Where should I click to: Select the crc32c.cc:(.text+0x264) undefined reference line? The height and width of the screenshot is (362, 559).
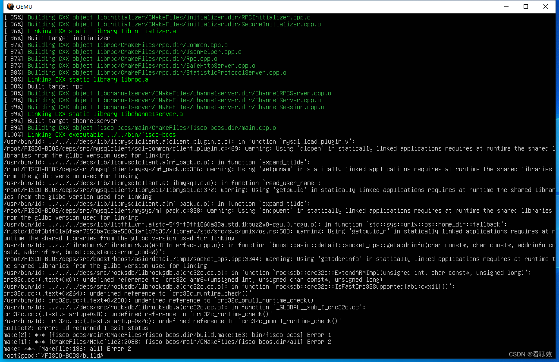click(x=128, y=293)
